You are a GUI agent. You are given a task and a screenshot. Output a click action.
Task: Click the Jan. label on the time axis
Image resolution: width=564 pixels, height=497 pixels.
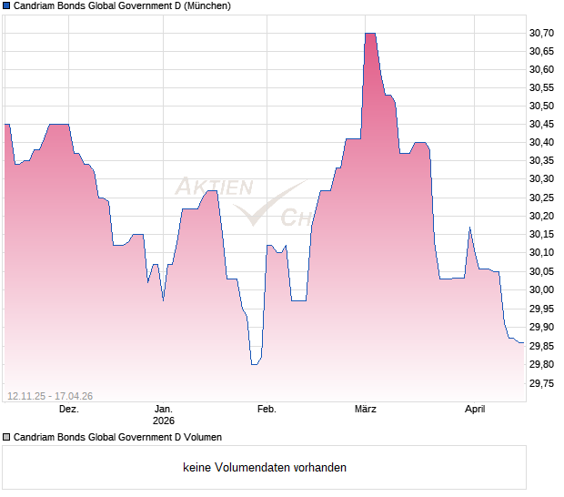pos(163,410)
